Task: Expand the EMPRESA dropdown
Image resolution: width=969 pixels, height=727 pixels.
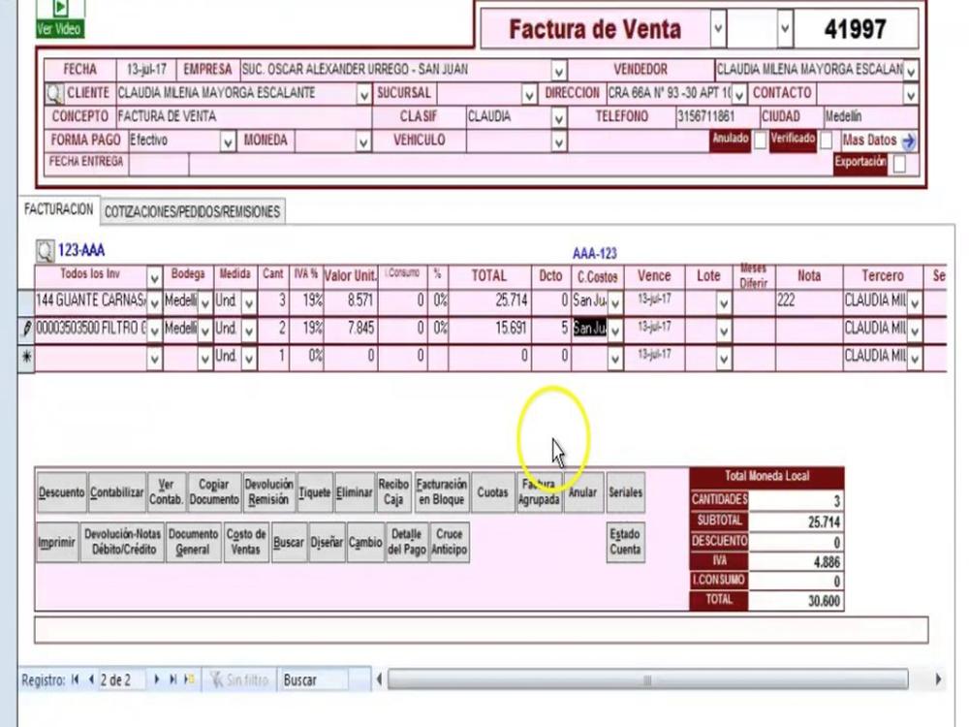Action: [559, 71]
